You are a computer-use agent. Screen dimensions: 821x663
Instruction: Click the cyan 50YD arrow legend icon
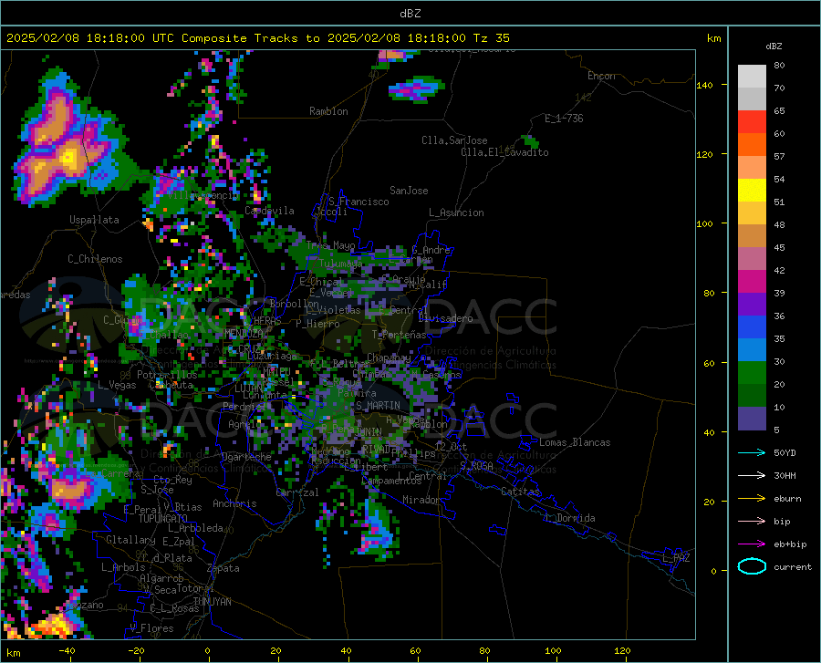click(752, 452)
